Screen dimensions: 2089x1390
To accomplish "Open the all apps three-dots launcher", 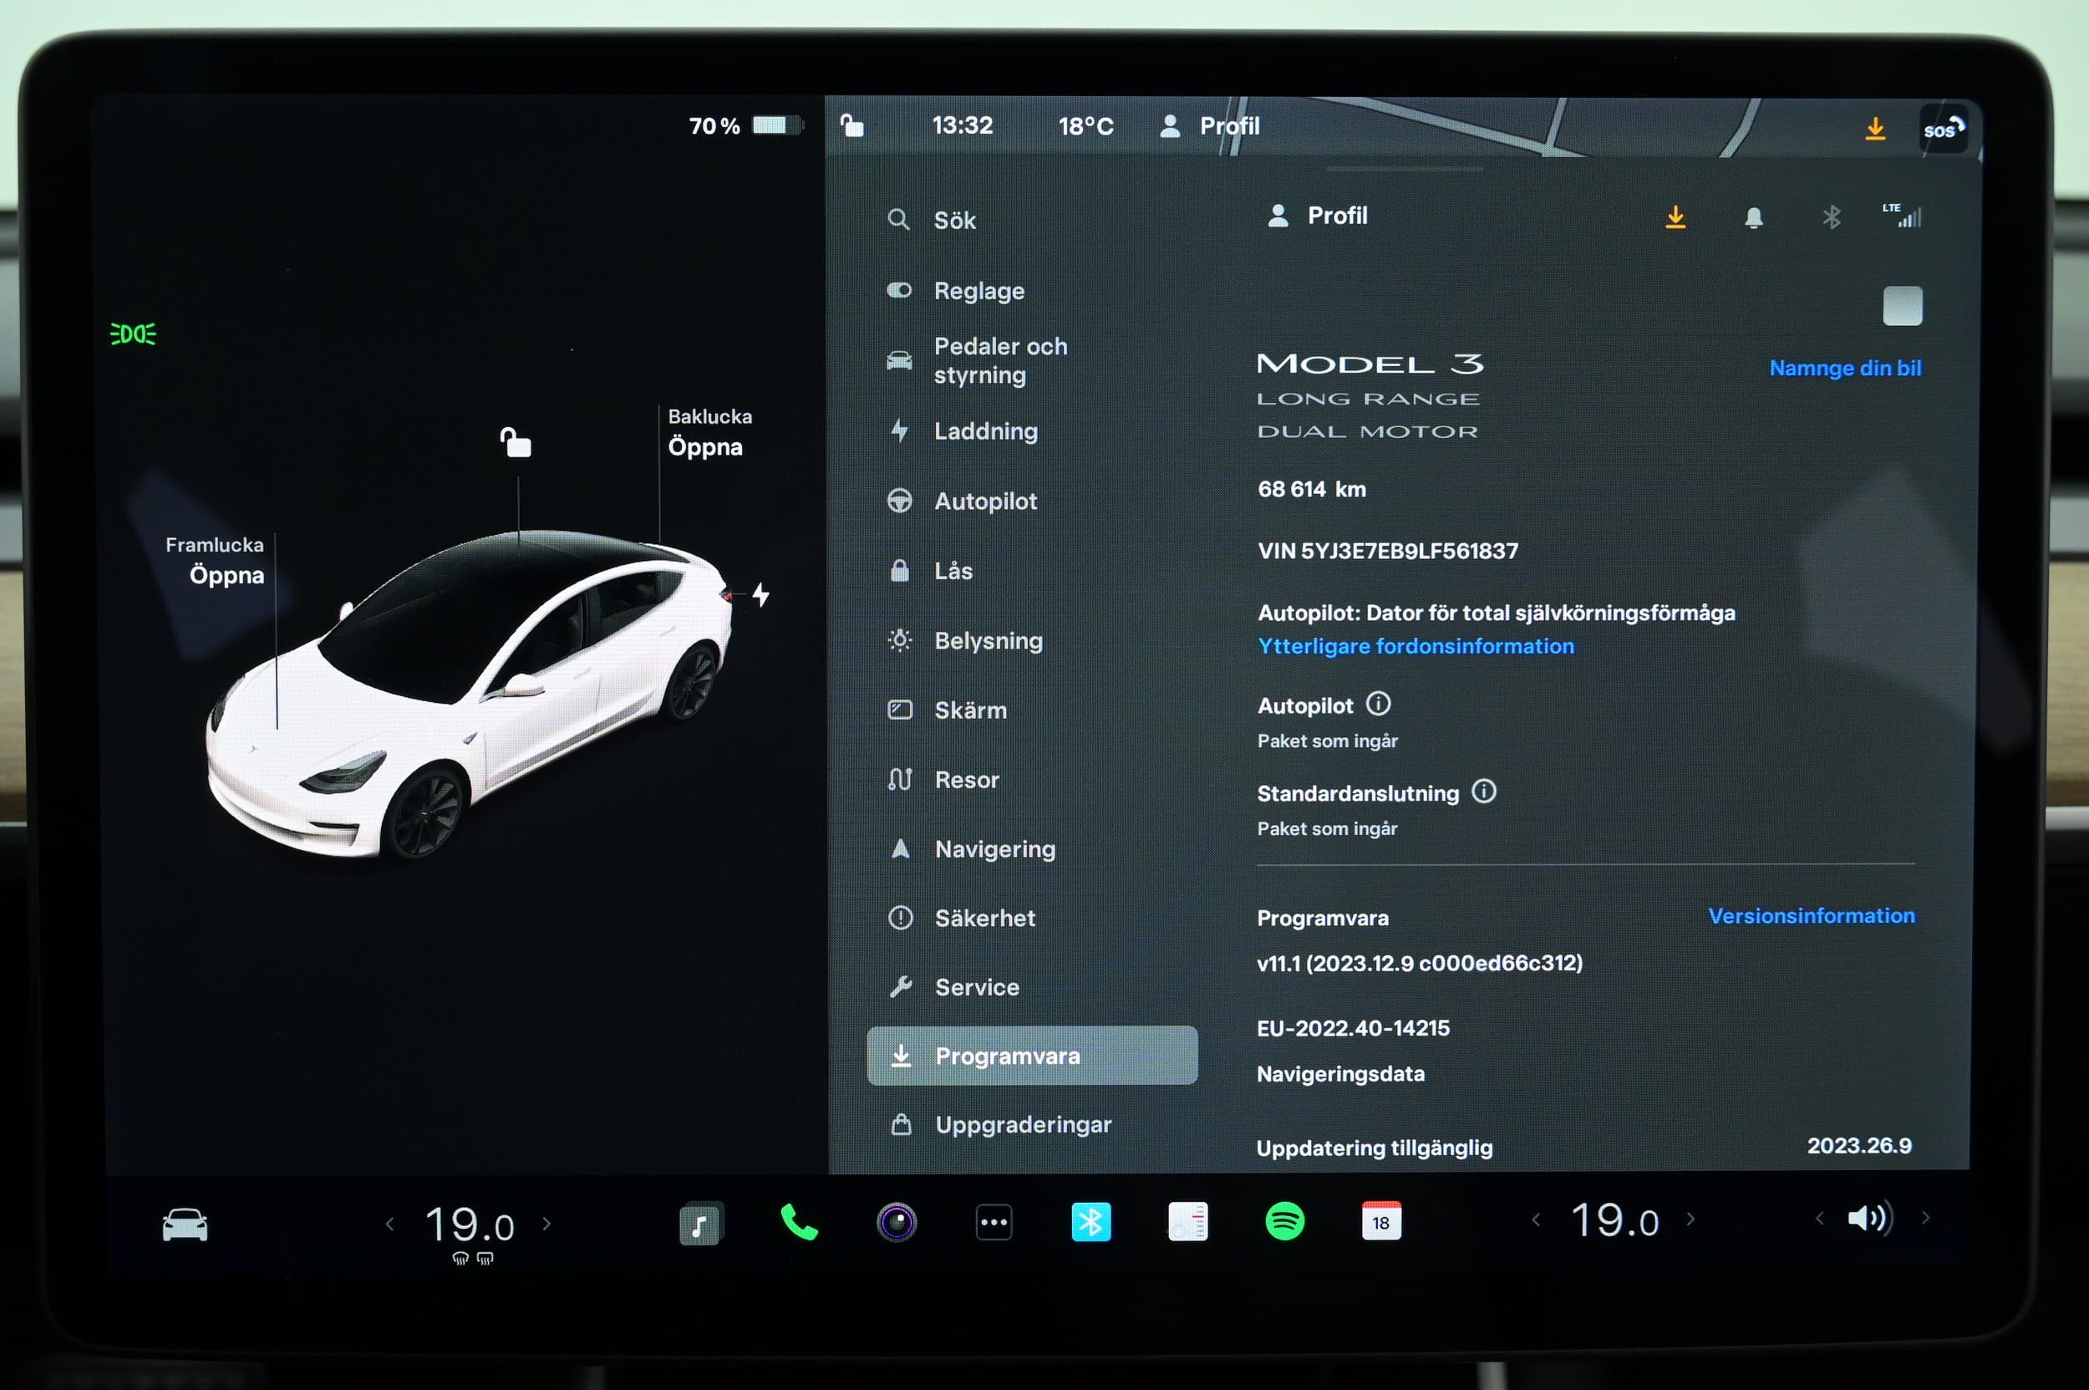I will coord(994,1223).
